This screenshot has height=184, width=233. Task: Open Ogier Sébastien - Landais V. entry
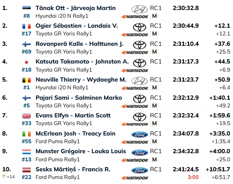(x=77, y=26)
